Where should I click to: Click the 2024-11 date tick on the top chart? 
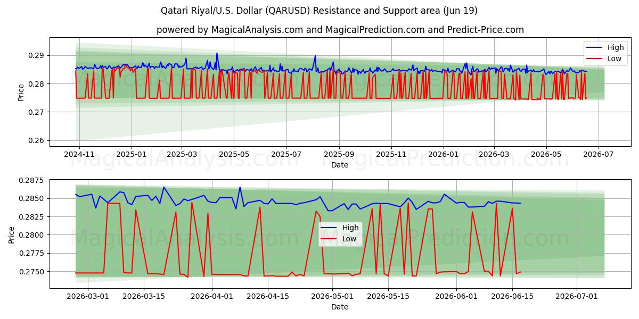pos(79,154)
